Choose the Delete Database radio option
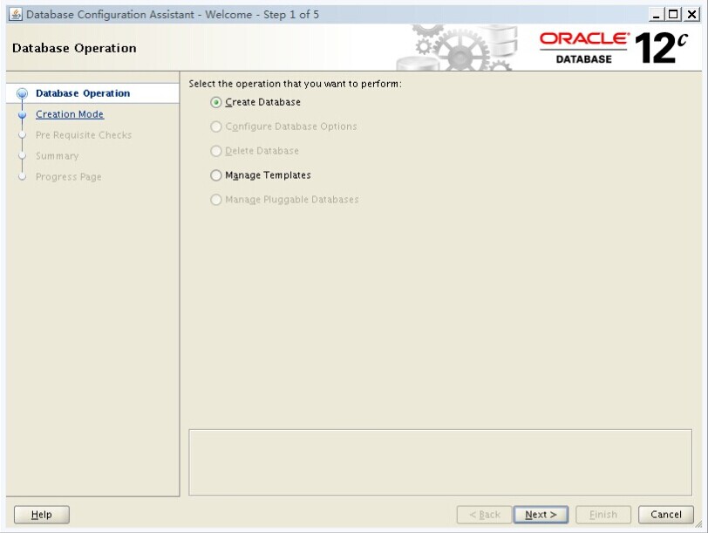This screenshot has height=533, width=708. (x=216, y=151)
